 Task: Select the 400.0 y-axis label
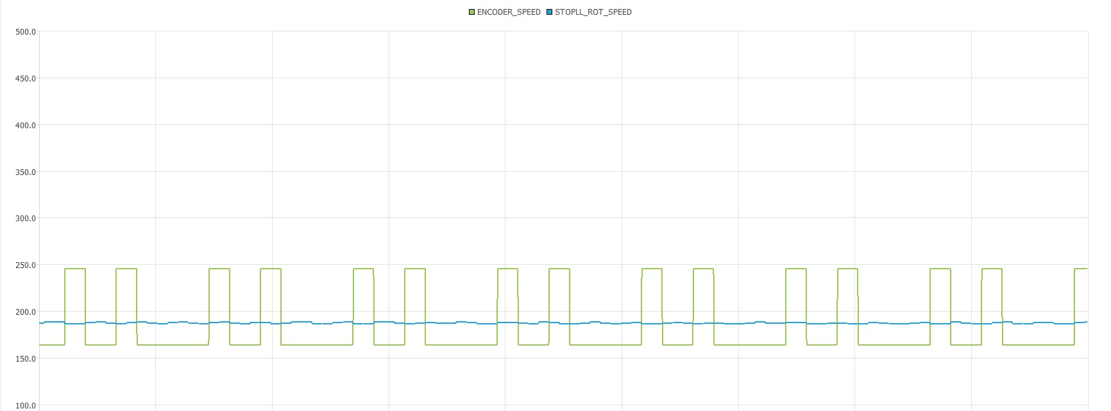(26, 126)
